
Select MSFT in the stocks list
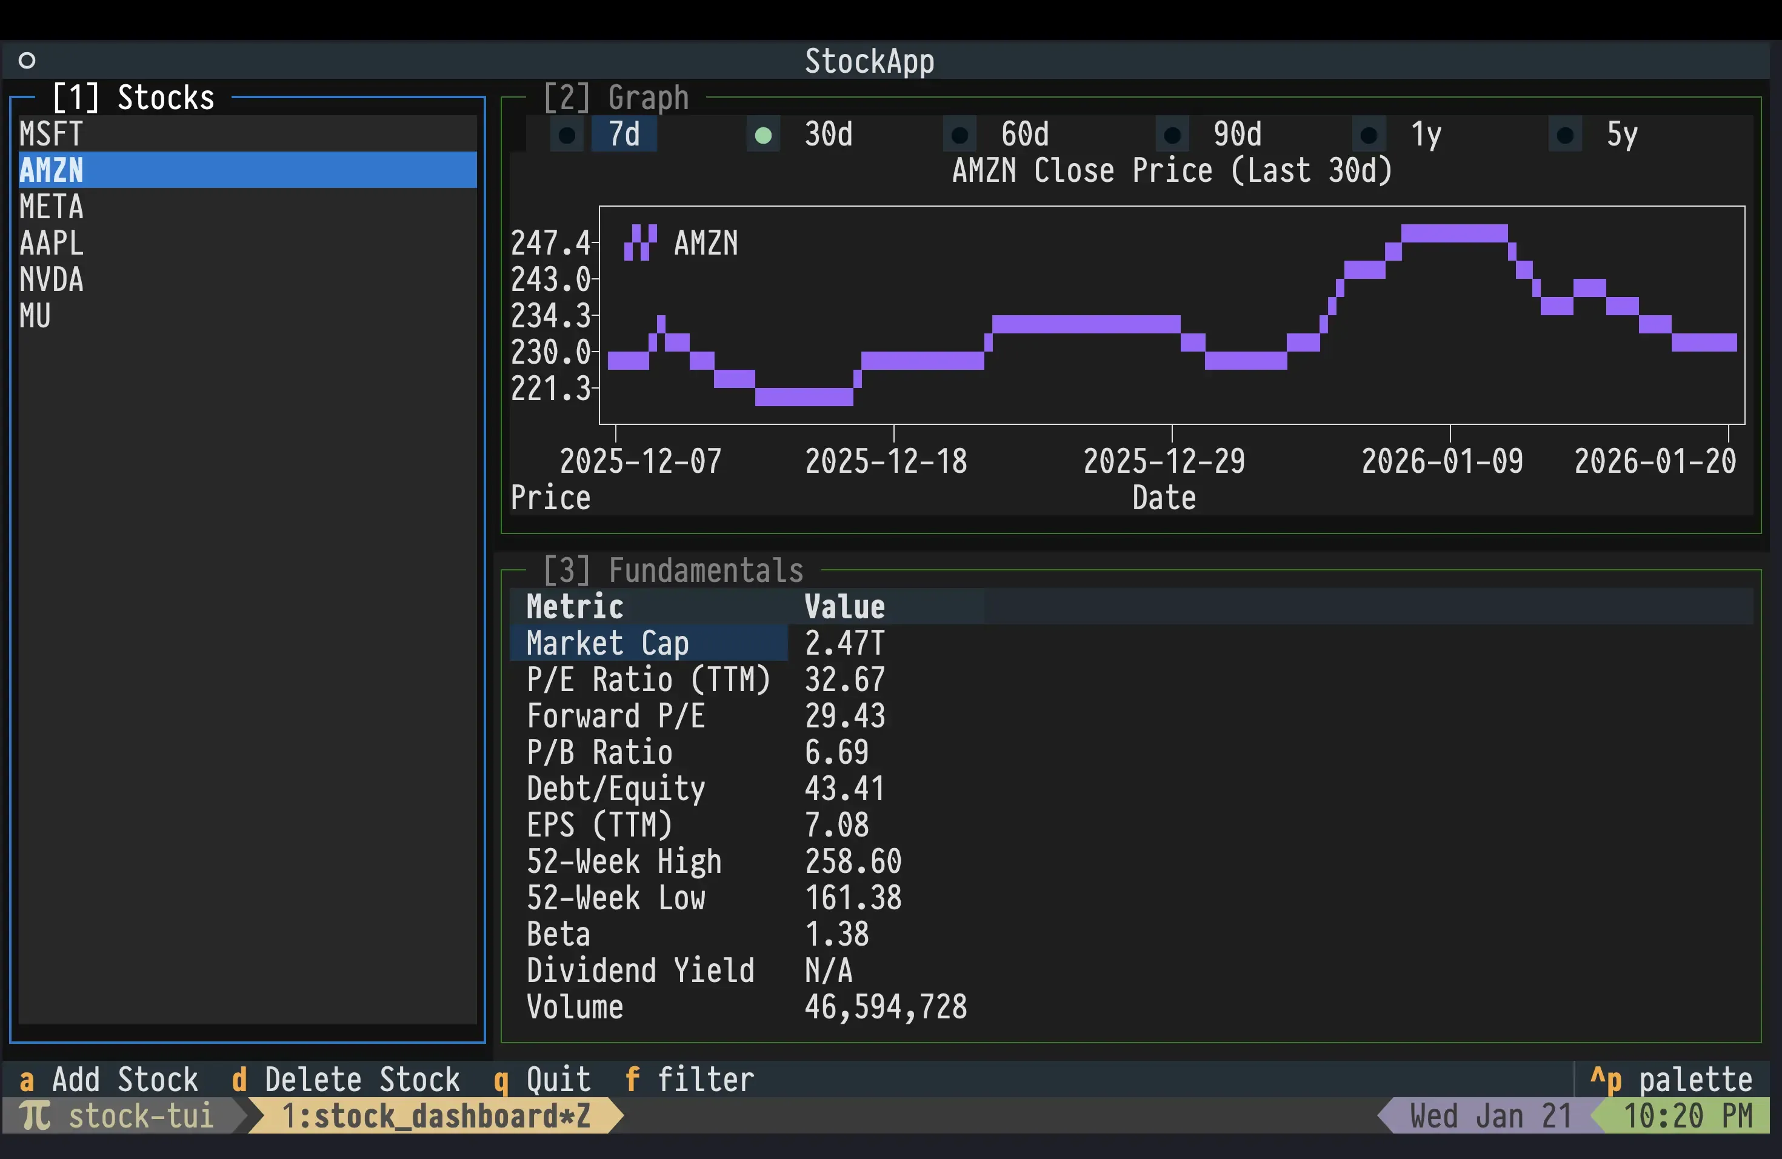[50, 133]
